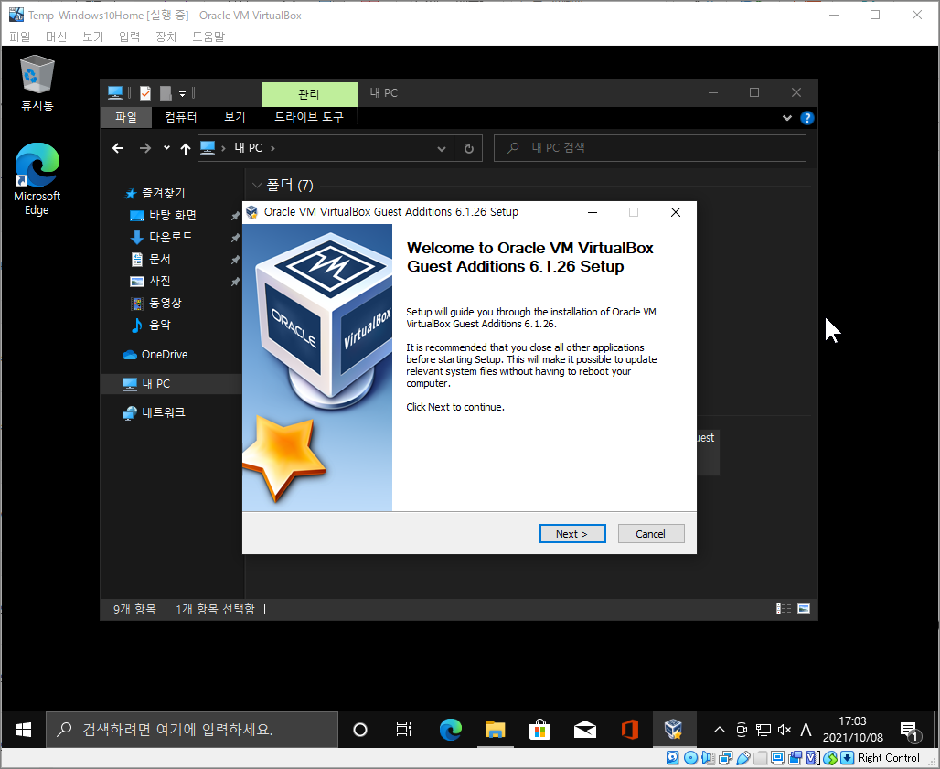
Task: Open VirtualBox 입력 menu
Action: [129, 37]
